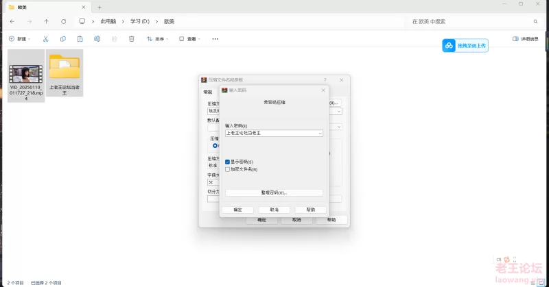Click the 已选择 2 个项目 status text
The image size is (549, 287).
click(x=46, y=283)
